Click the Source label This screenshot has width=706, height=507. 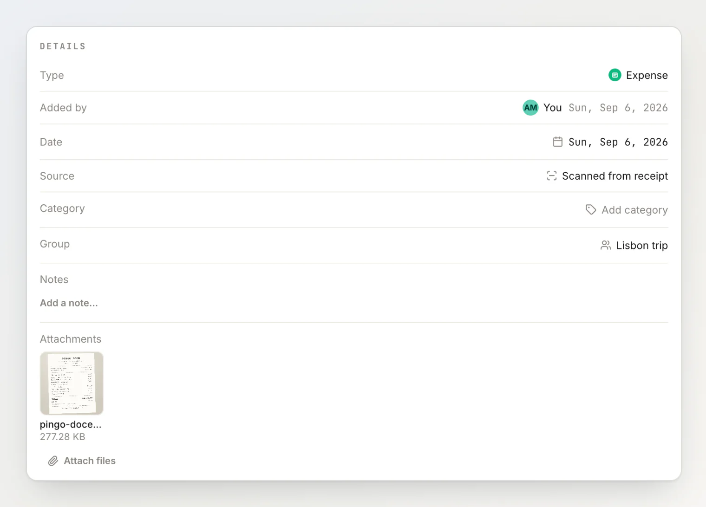click(x=57, y=176)
